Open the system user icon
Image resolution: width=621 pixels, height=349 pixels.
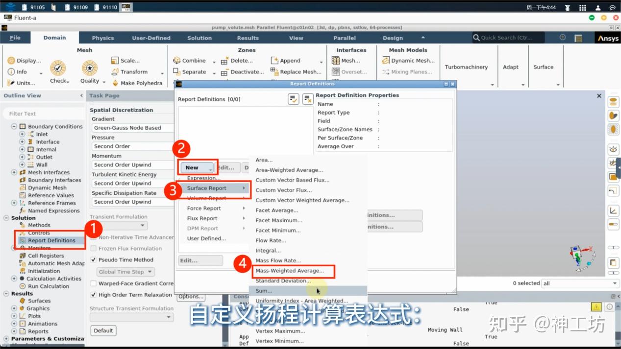[598, 7]
